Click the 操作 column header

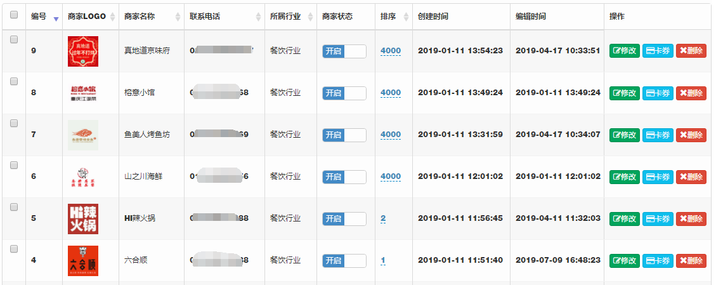click(617, 17)
